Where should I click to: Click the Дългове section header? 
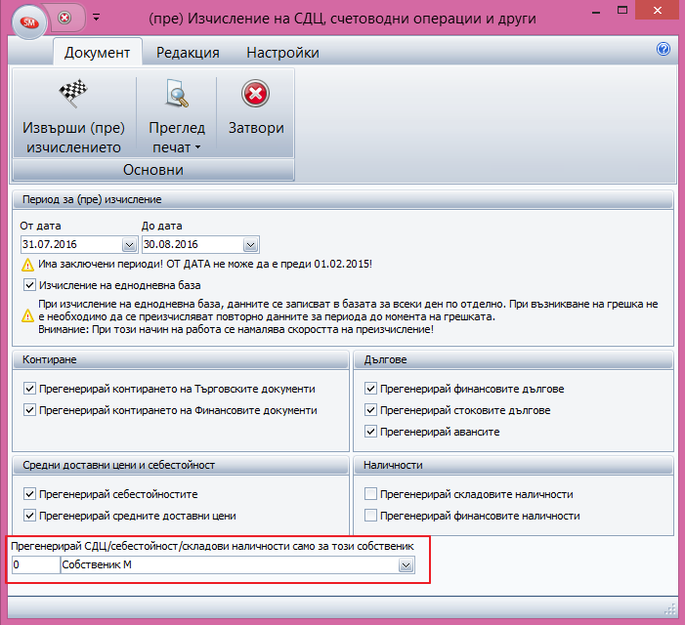513,359
